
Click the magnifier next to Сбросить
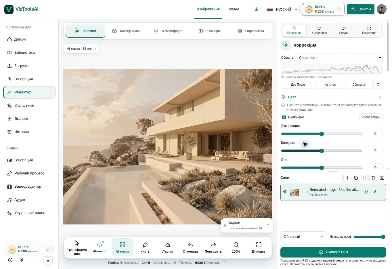click(x=378, y=85)
